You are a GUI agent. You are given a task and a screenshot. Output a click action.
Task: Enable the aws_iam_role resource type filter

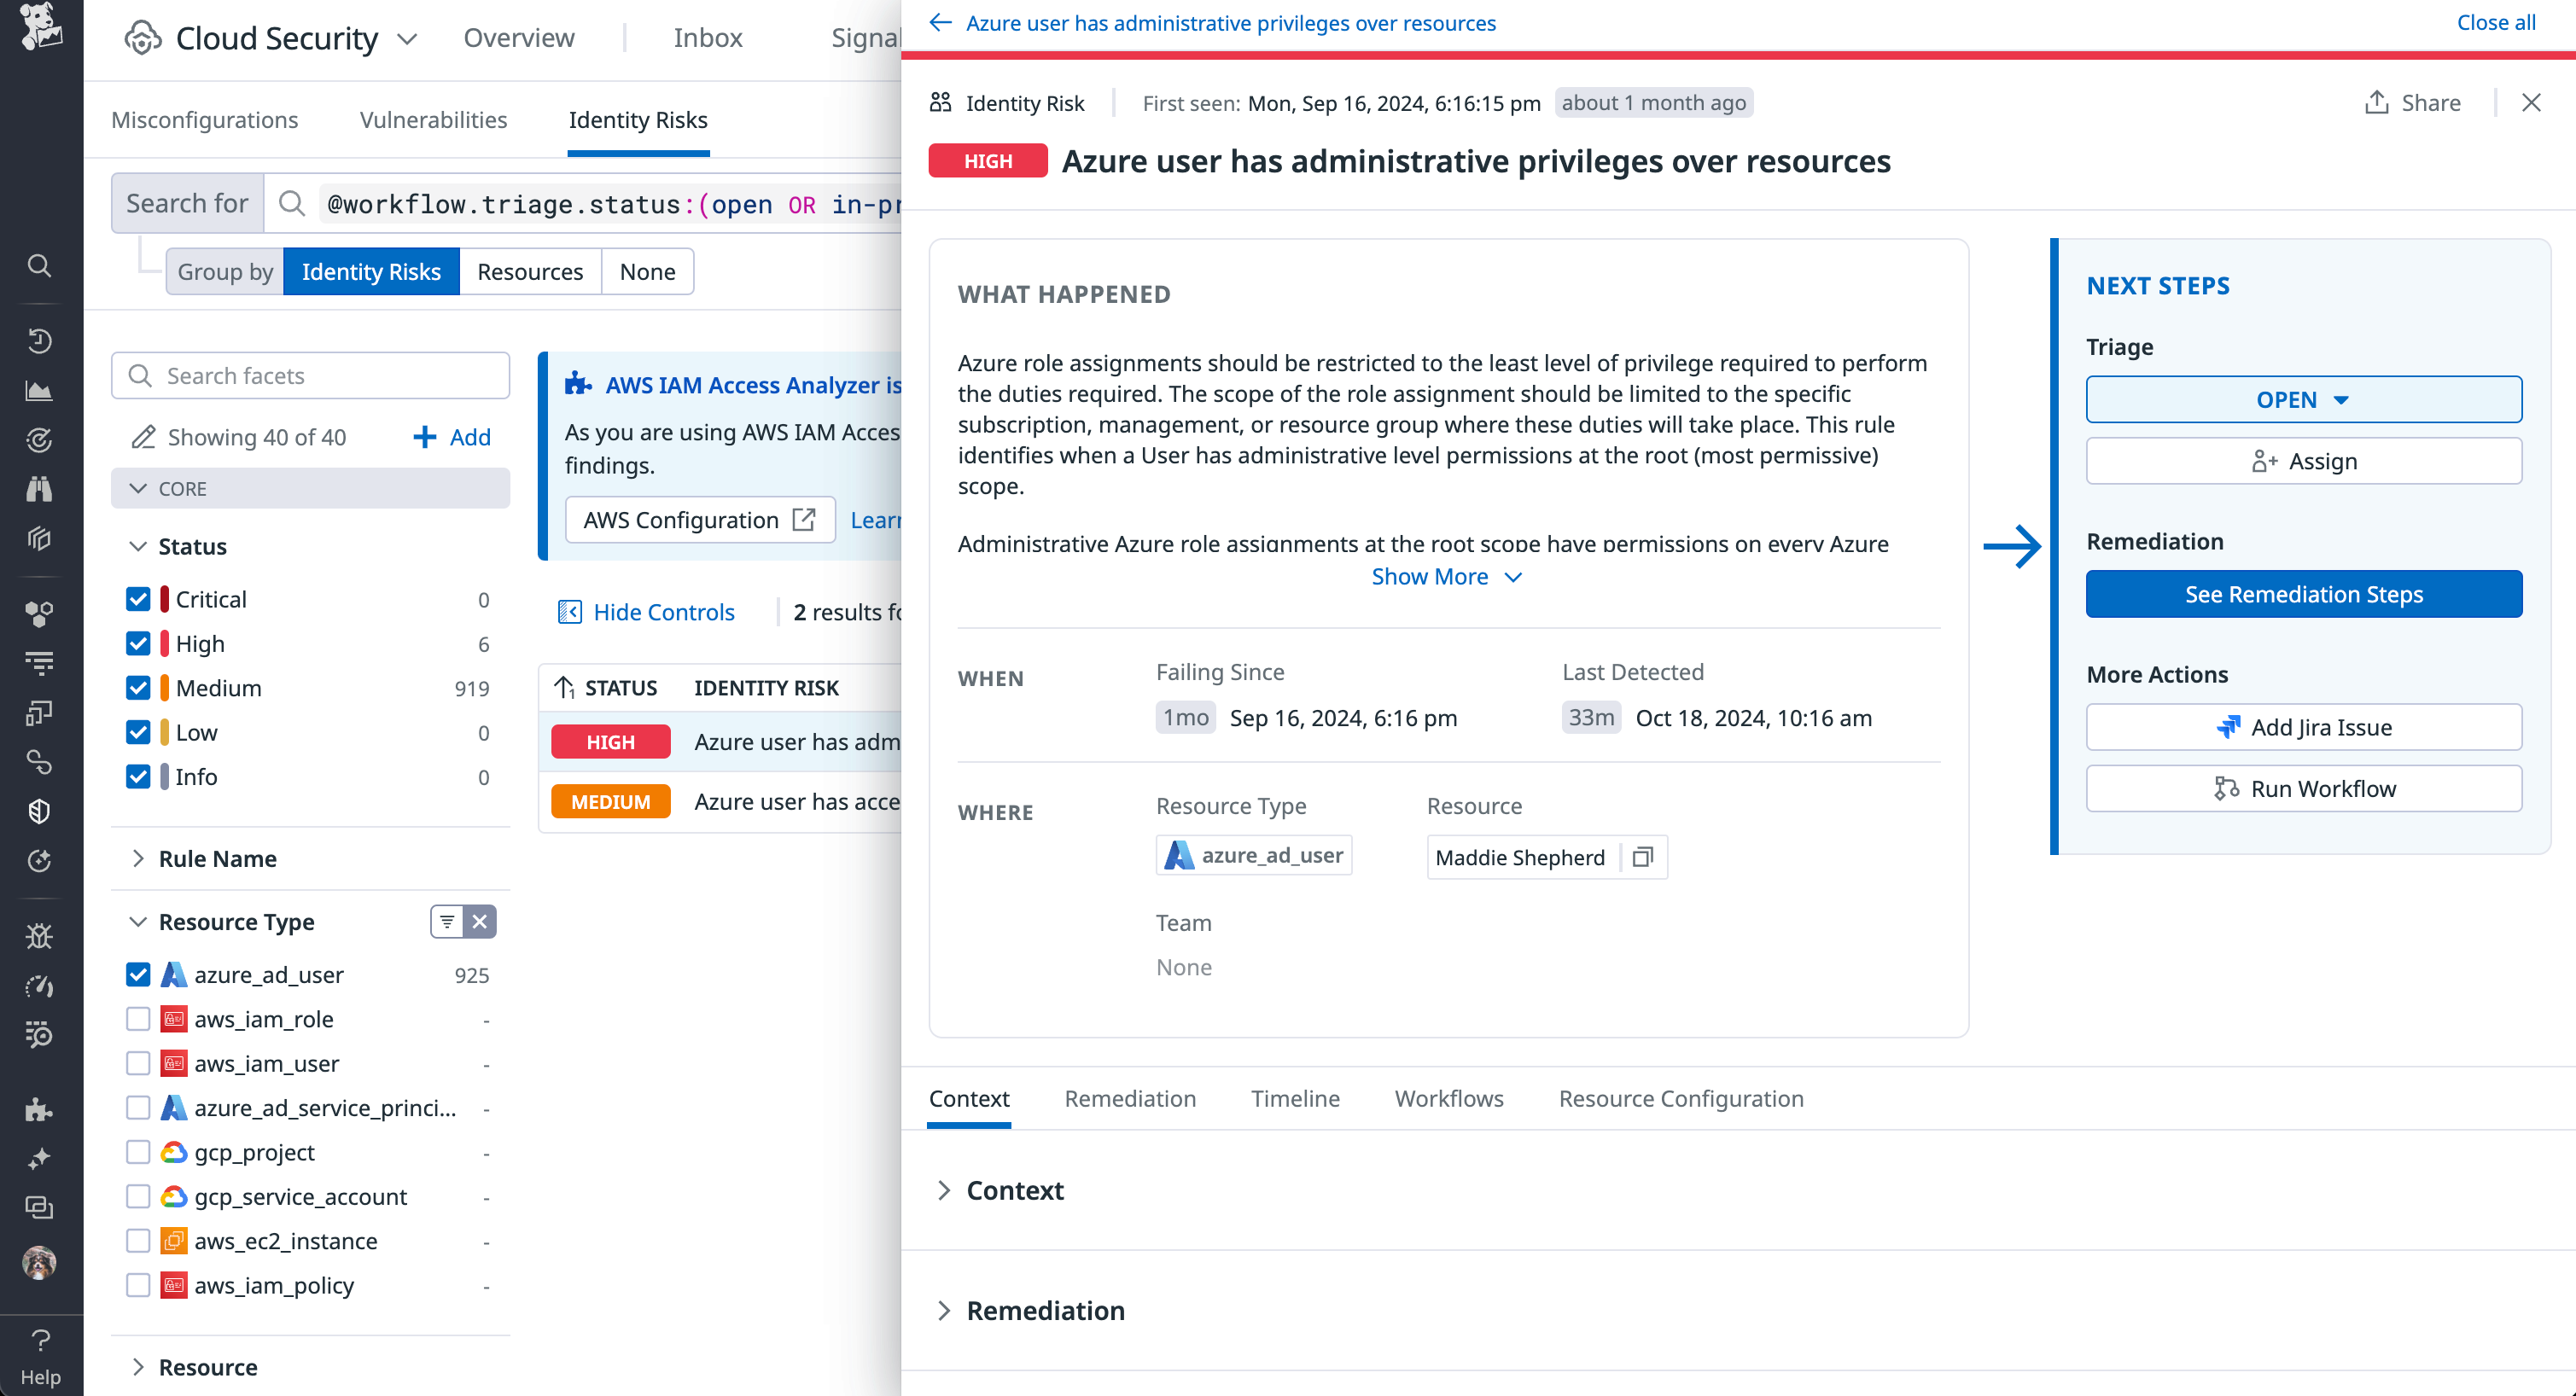tap(138, 1018)
